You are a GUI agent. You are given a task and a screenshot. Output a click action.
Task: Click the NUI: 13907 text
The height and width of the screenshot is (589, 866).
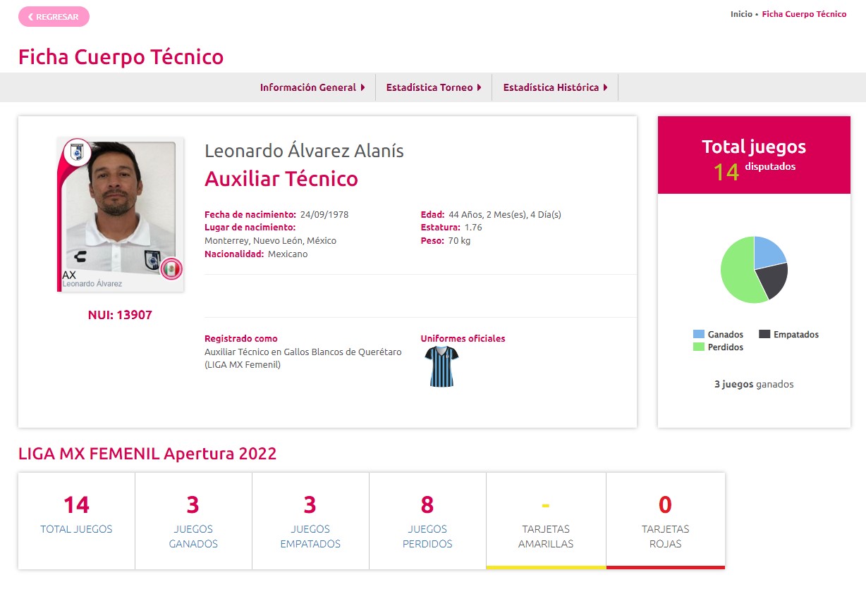pyautogui.click(x=120, y=315)
